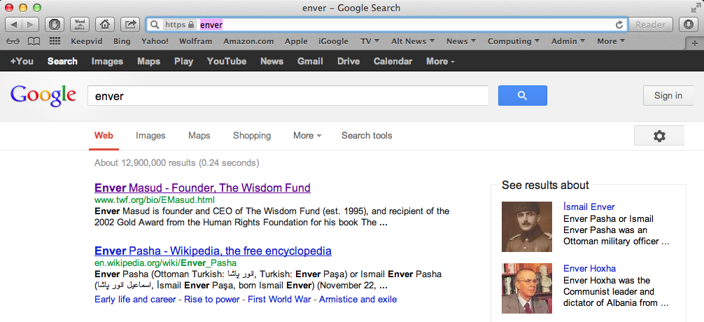Switch to Images search tab
Image resolution: width=704 pixels, height=322 pixels.
[x=150, y=136]
